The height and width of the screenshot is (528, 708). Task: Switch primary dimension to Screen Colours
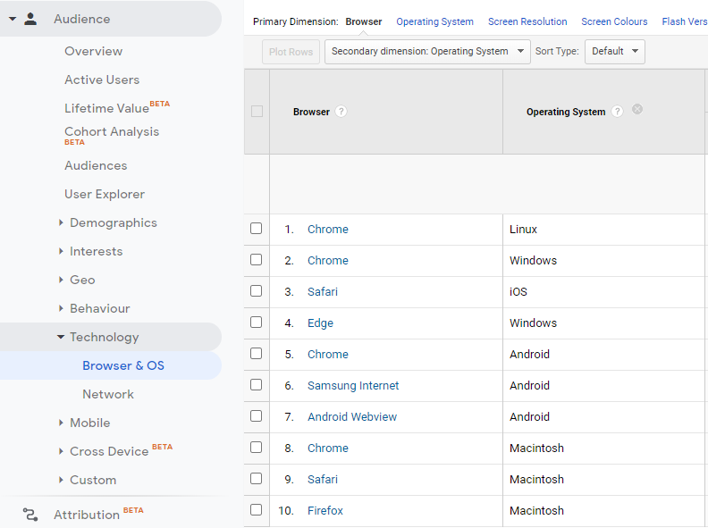click(x=614, y=21)
